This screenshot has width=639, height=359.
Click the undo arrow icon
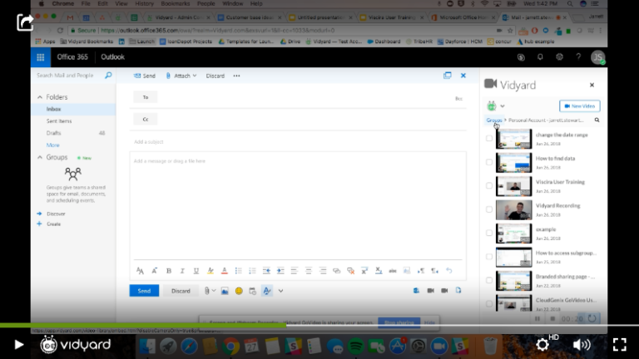(448, 271)
